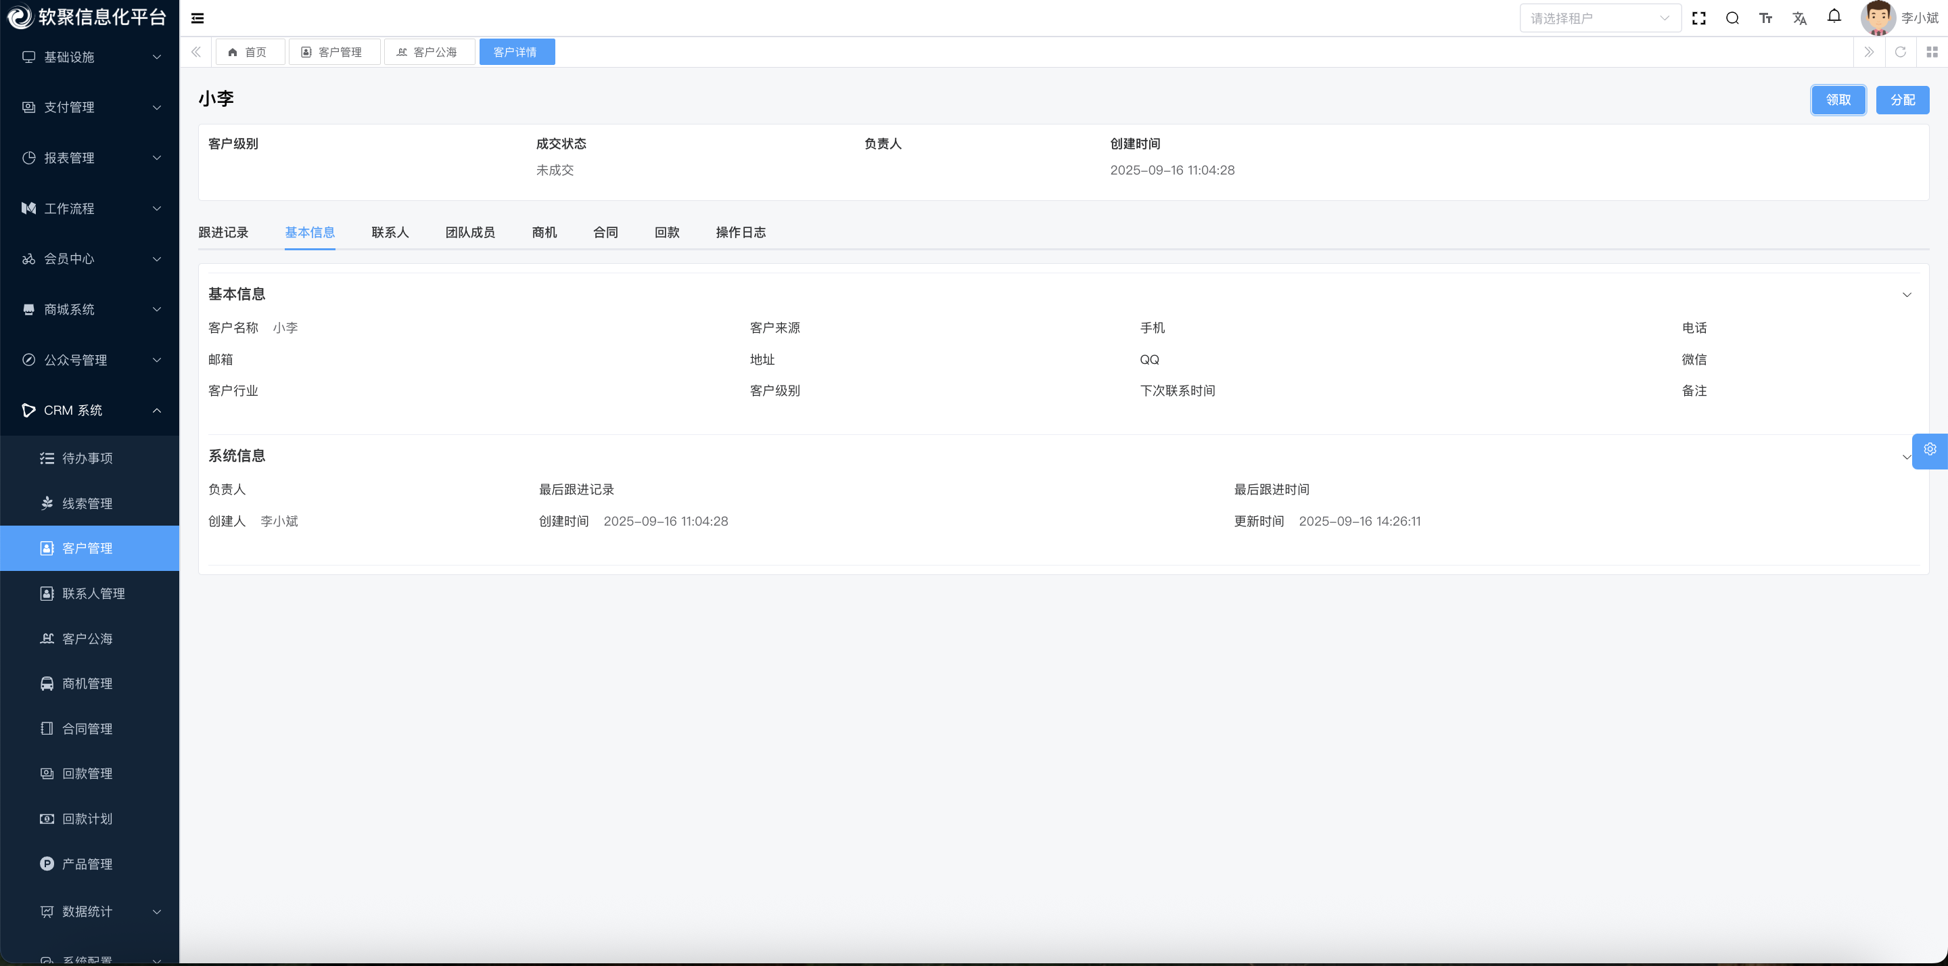This screenshot has width=1948, height=966.
Task: Open 商机管理 in the sidebar
Action: click(87, 684)
